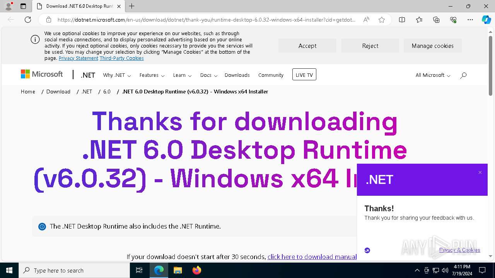Close the Download .NET 6.0 tab
The height and width of the screenshot is (278, 495).
118,6
